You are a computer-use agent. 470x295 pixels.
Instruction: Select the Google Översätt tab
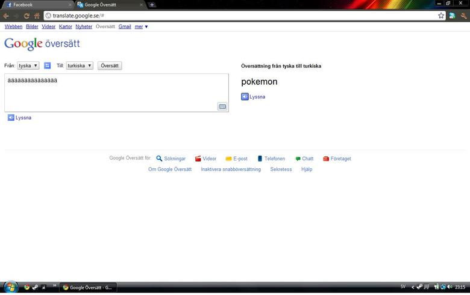click(x=110, y=5)
